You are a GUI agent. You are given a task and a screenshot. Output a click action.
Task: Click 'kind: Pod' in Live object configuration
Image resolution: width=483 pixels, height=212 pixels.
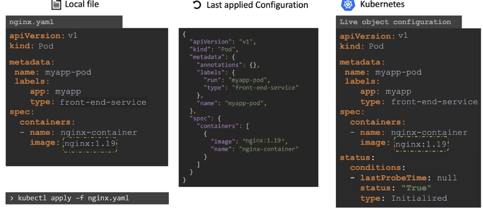362,46
